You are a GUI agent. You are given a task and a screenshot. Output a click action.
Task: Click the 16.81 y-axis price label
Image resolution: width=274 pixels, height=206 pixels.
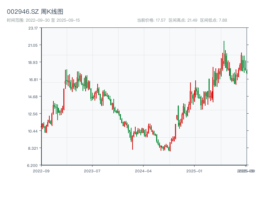pyautogui.click(x=33, y=80)
